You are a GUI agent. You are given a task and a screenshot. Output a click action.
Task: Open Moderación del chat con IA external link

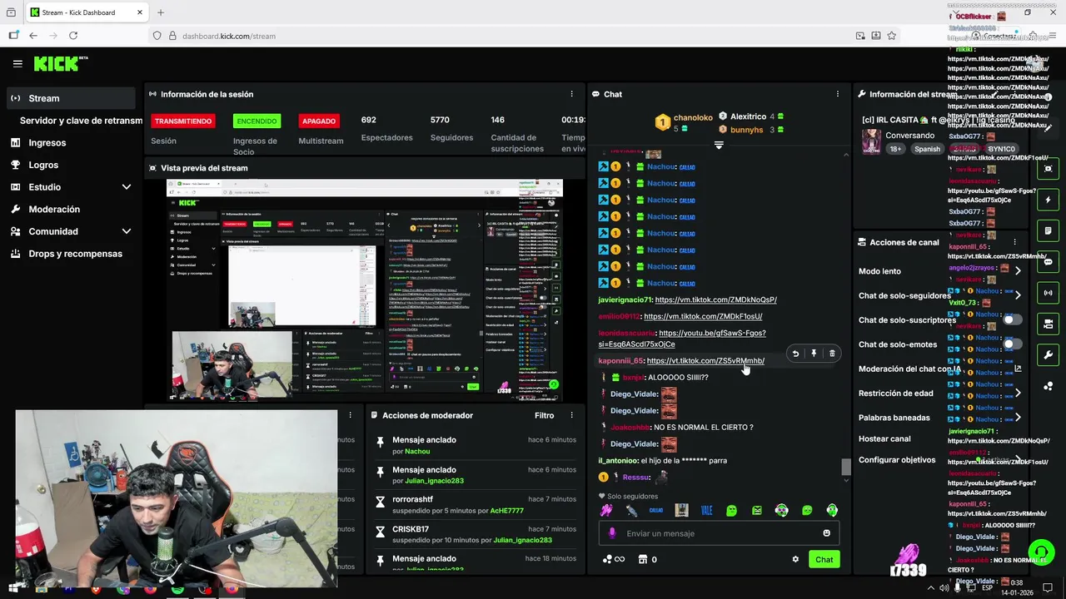(1018, 369)
